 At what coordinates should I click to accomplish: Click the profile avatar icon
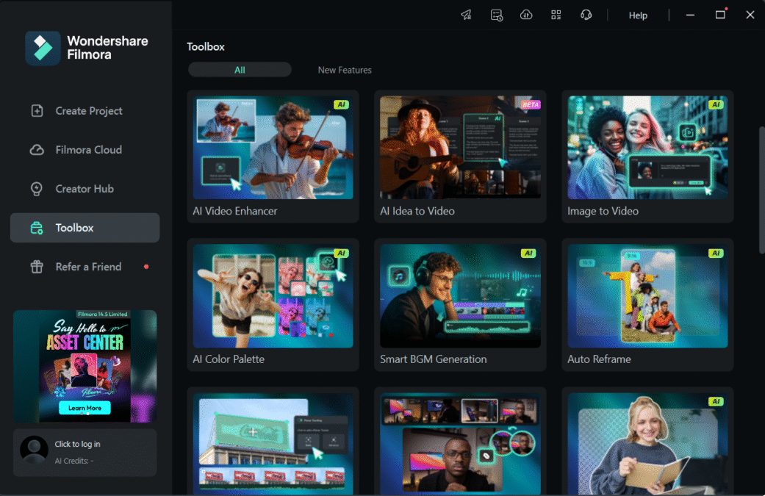point(34,450)
